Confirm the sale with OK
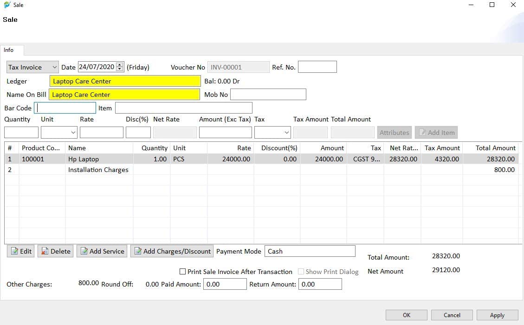Screen dimensions: 524x325 click(x=406, y=315)
